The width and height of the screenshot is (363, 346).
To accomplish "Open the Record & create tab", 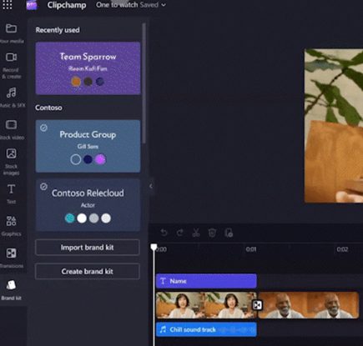I will tap(12, 66).
